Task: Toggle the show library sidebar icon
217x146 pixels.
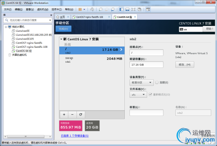Action: [121, 9]
